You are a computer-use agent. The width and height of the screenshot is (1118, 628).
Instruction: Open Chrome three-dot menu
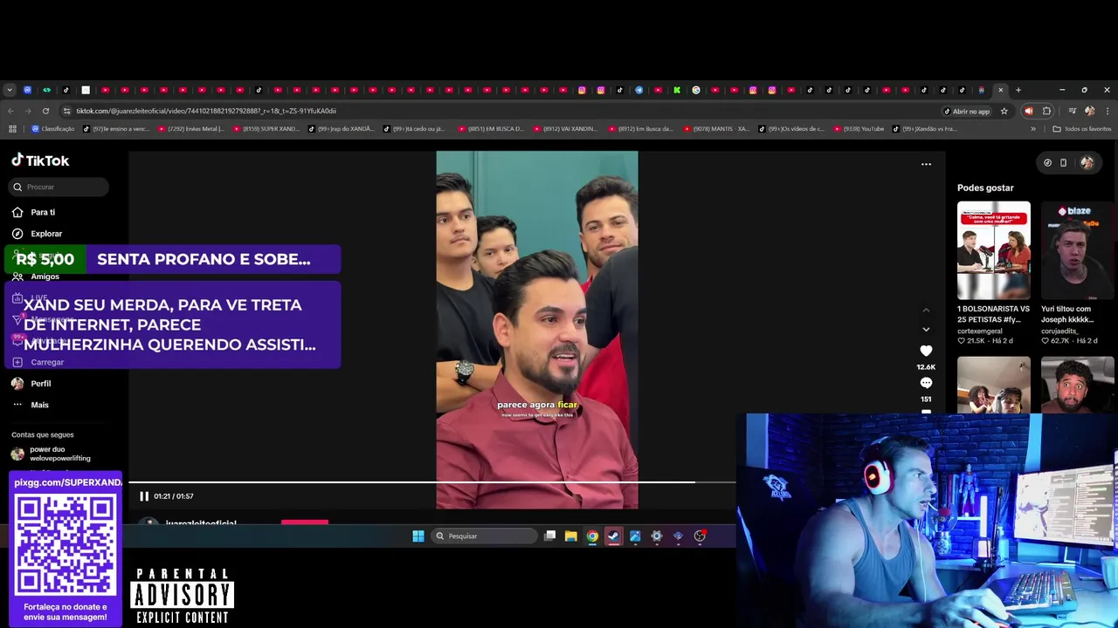(x=1106, y=111)
